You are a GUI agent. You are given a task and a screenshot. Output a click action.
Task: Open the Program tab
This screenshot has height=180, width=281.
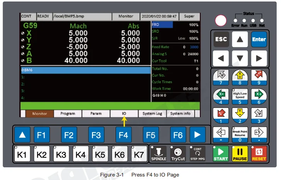pos(68,114)
